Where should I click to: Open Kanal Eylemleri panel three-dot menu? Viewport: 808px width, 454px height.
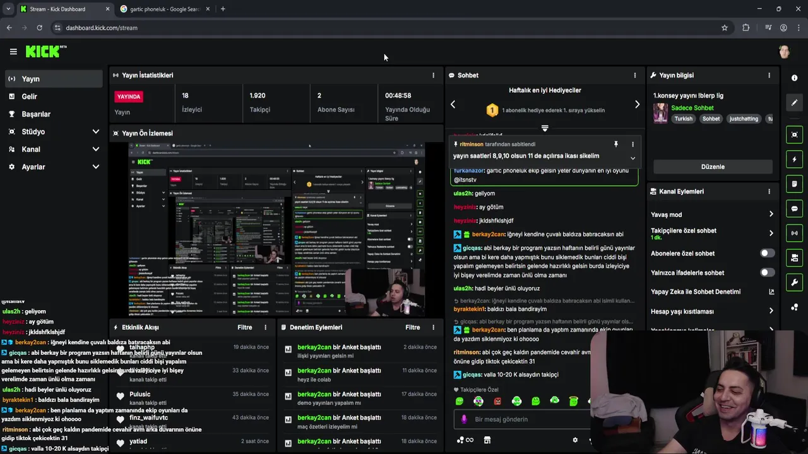coord(769,192)
